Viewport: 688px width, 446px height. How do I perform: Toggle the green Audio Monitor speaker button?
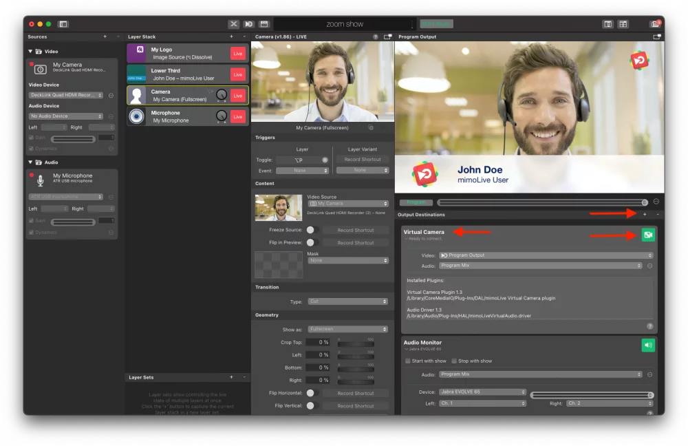tap(648, 346)
